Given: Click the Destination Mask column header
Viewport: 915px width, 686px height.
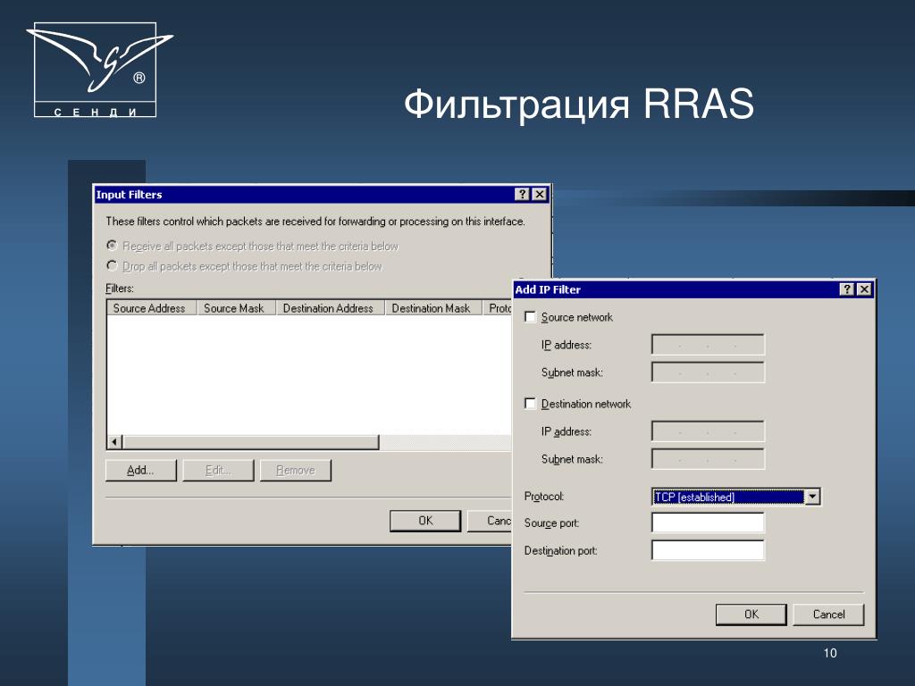Looking at the screenshot, I should [x=433, y=308].
